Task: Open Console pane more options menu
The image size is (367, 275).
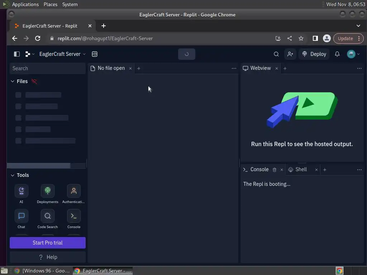Action: (359, 170)
